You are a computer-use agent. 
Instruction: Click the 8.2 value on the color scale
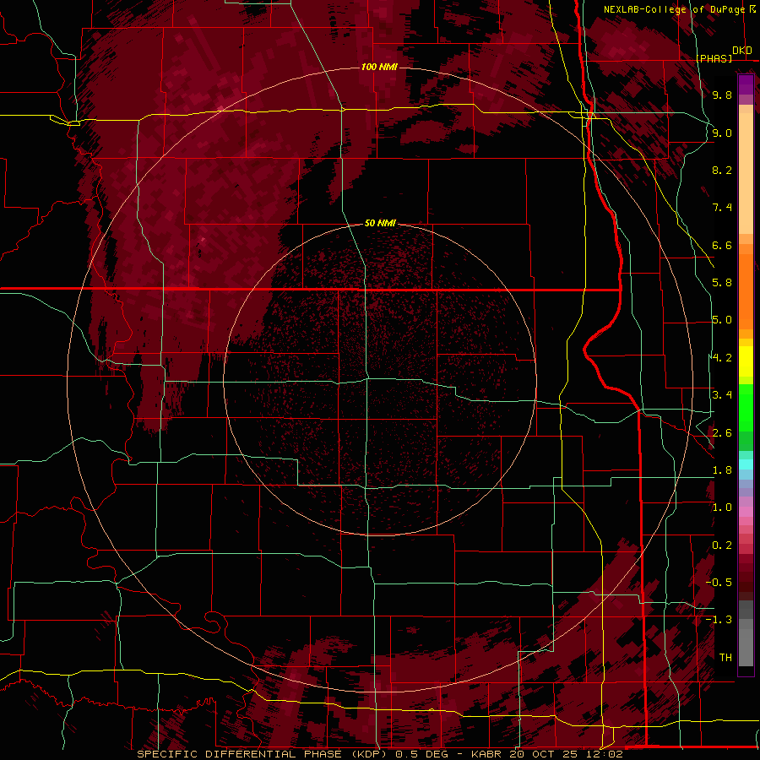[722, 170]
